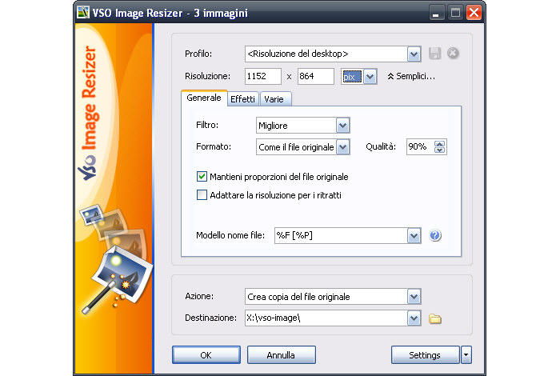Click the Qualità 90% field

coord(420,146)
